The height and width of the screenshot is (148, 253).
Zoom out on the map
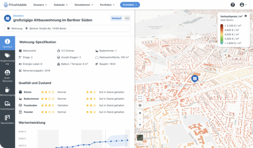pos(140,119)
